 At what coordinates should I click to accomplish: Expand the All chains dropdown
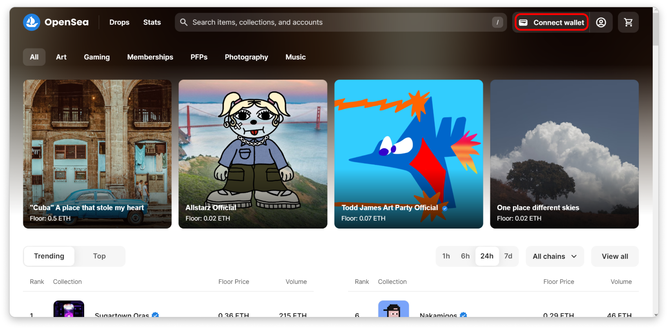pos(554,256)
